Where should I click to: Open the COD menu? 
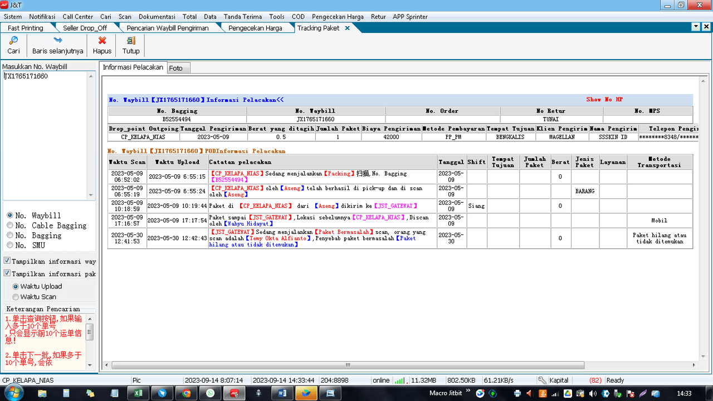(x=298, y=17)
